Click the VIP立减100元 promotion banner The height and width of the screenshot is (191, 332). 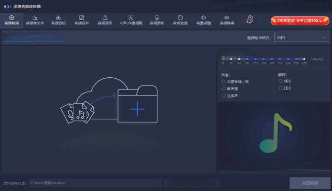pyautogui.click(x=296, y=21)
